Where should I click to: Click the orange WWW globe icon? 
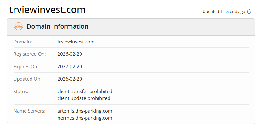[x=19, y=26]
